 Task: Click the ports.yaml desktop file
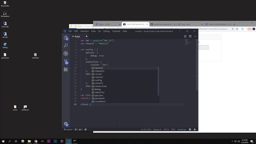[x=5, y=56]
